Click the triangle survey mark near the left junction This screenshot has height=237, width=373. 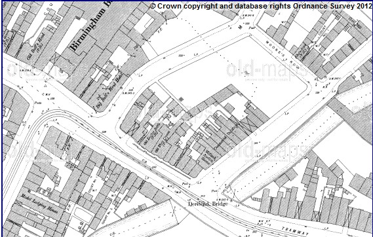pos(45,86)
